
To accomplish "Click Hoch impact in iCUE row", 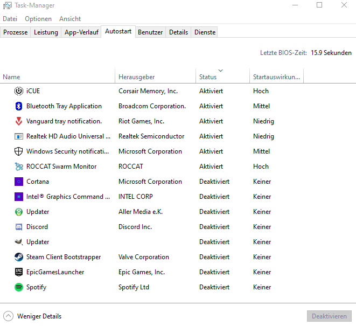I will [261, 91].
